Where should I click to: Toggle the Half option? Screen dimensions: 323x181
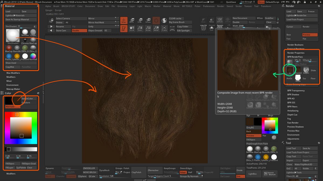(191, 172)
